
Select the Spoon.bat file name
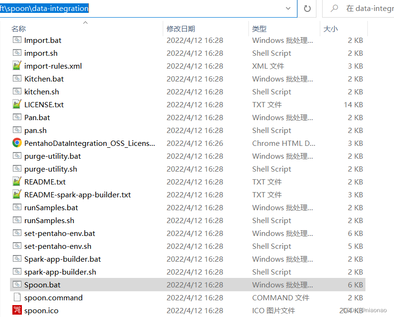click(x=42, y=285)
